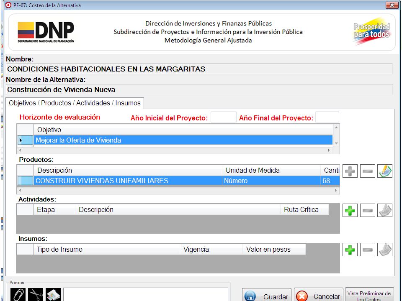Click the DNP logo
The height and width of the screenshot is (301, 402).
tap(46, 32)
